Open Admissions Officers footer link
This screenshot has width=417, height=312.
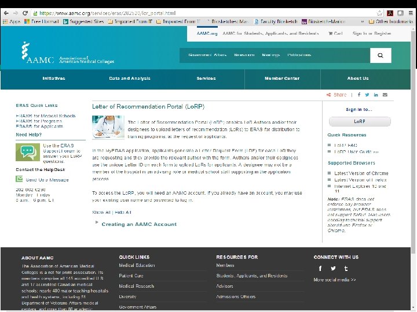236,296
